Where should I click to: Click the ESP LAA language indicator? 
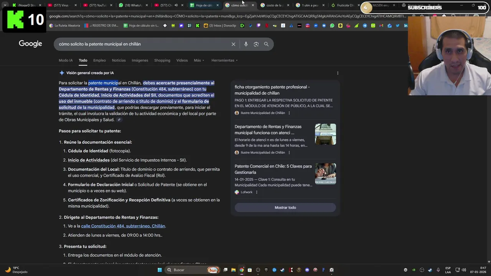448,270
